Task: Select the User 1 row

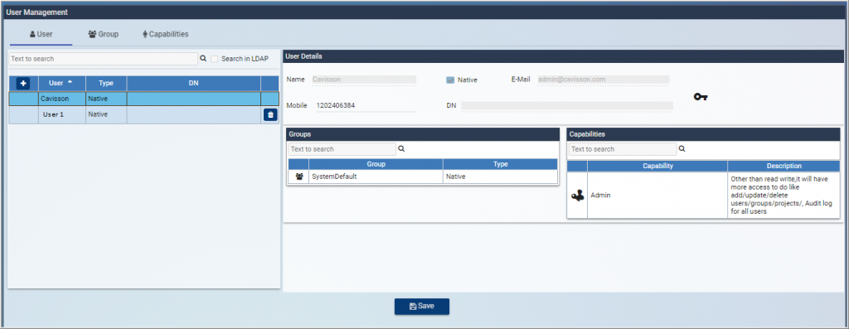Action: pyautogui.click(x=144, y=114)
